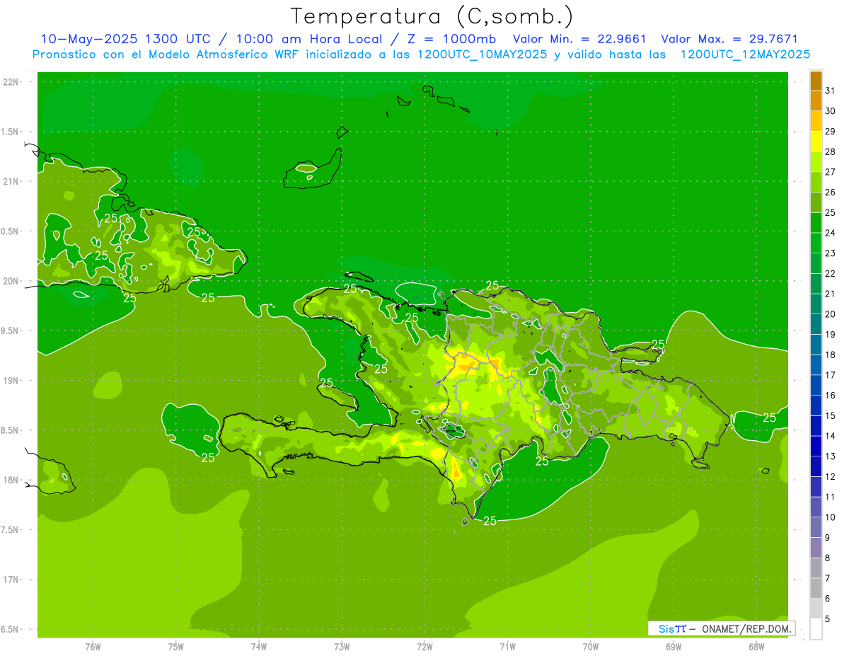This screenshot has height=656, width=849.
Task: Click the gray legend swatch between 6 and 7
Action: click(x=816, y=589)
